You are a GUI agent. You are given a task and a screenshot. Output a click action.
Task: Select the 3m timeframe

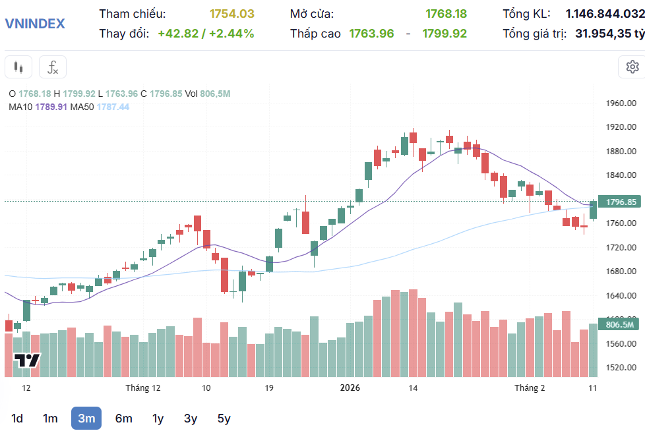pyautogui.click(x=86, y=418)
